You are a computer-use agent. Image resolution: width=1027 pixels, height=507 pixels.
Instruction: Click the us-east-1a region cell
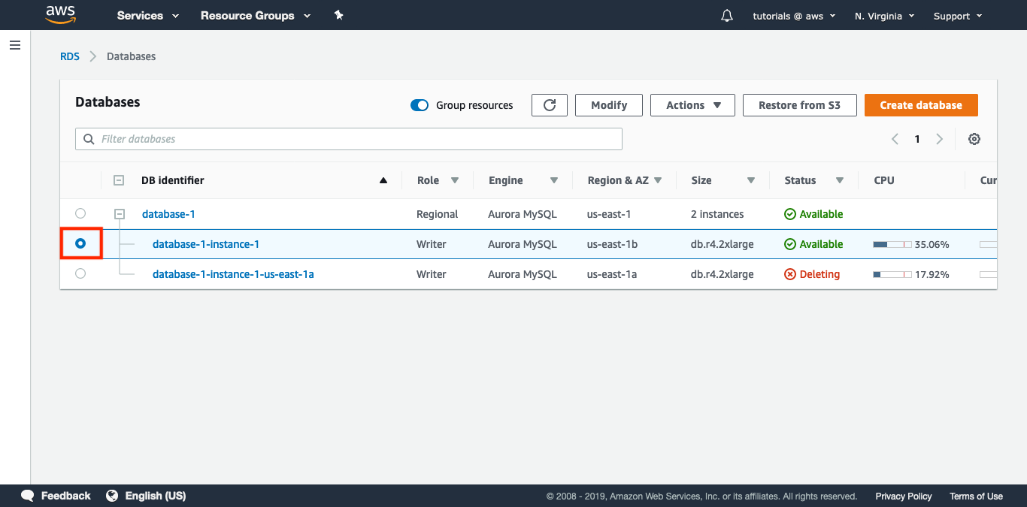(x=612, y=274)
